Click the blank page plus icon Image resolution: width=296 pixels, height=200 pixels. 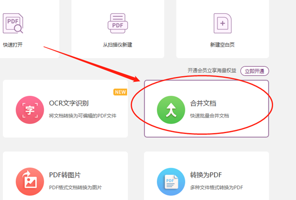click(222, 23)
